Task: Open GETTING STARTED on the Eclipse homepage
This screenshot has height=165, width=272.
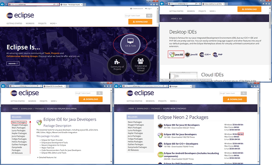Action: point(14,23)
